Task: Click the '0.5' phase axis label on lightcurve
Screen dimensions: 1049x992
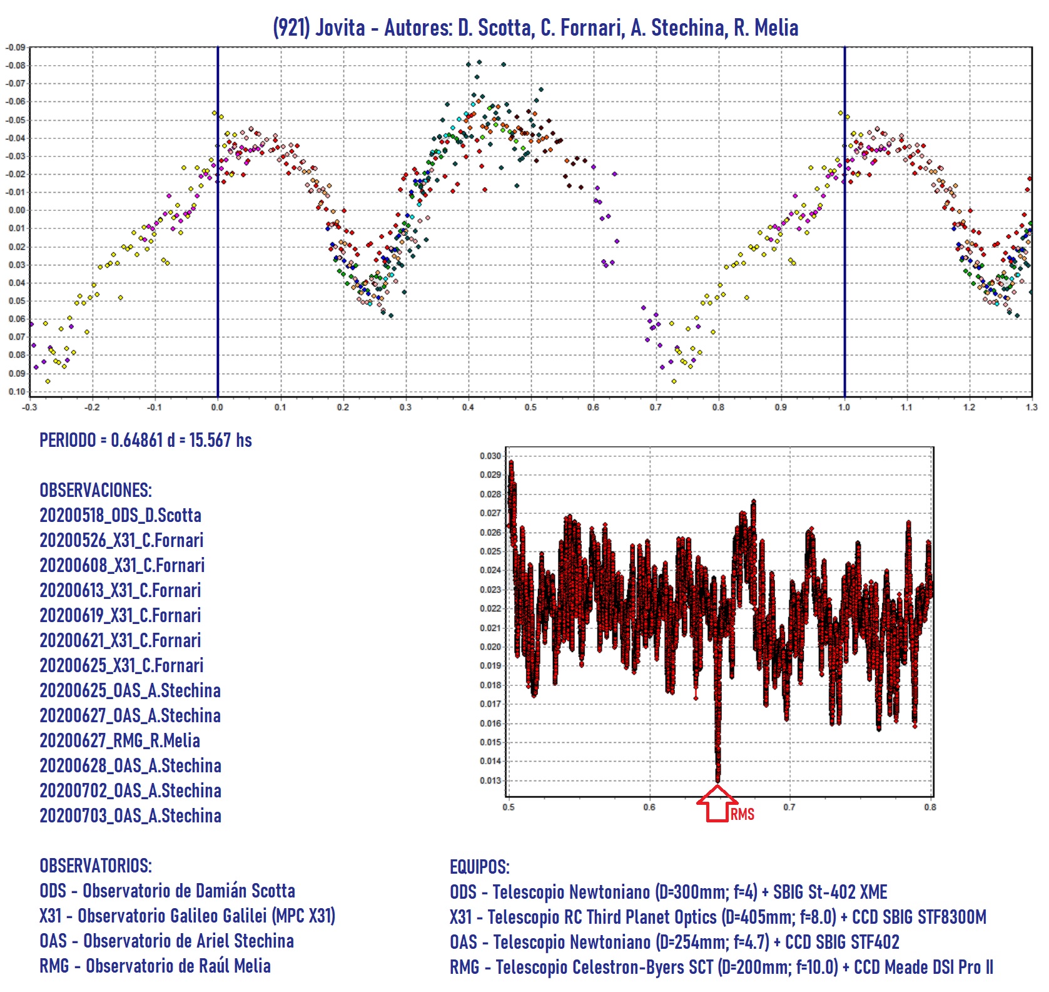Action: (530, 407)
